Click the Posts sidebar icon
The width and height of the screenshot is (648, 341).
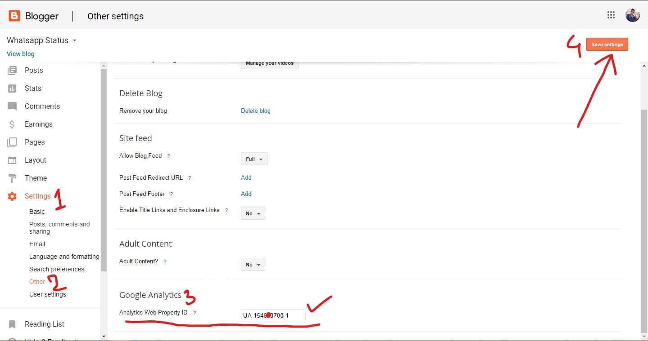point(12,70)
